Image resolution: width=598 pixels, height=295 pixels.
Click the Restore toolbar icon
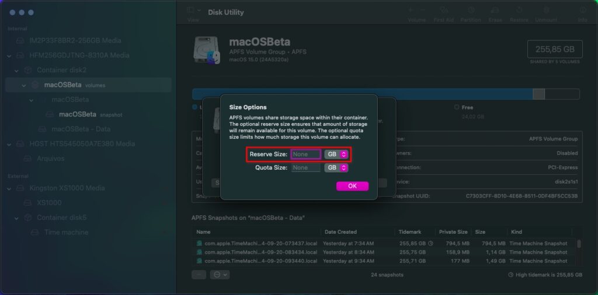(519, 10)
